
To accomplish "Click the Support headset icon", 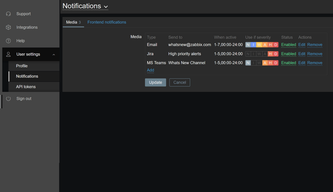I will 8,14.
